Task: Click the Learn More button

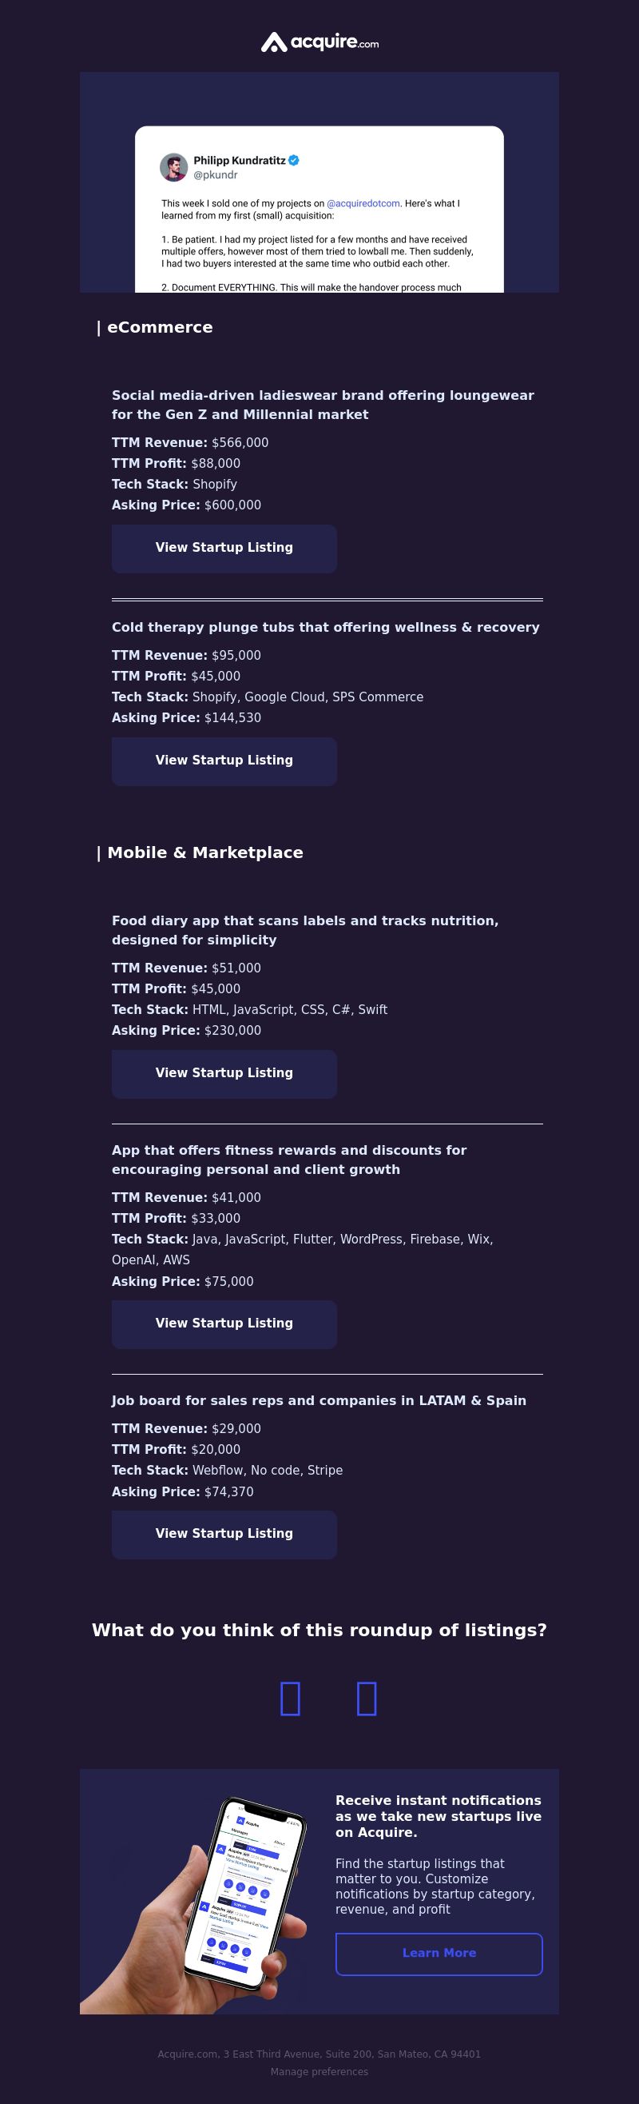Action: (439, 1953)
